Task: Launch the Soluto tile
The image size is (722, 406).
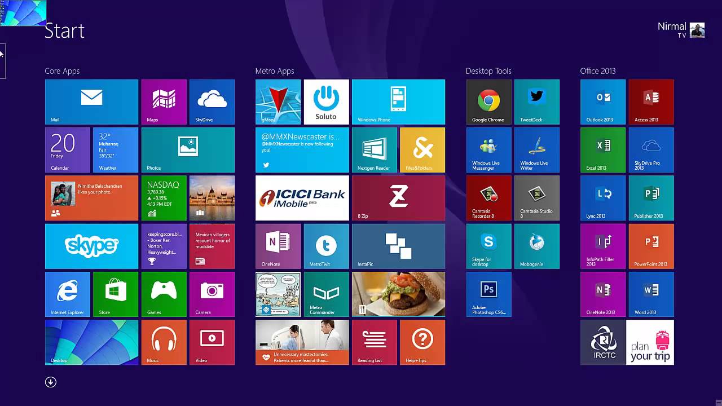Action: click(326, 102)
